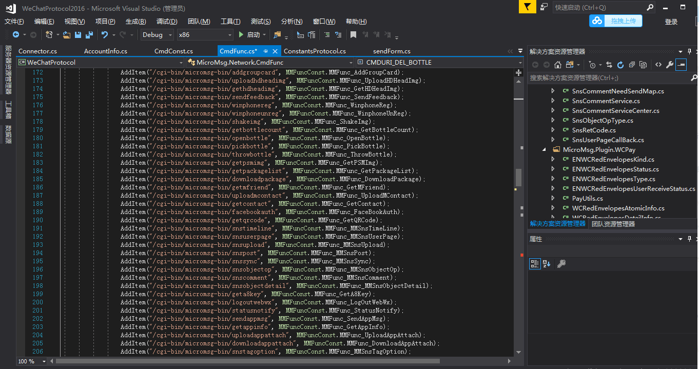The image size is (699, 369).
Task: Click the Alphabetical sort icon in Properties panel
Action: (547, 264)
